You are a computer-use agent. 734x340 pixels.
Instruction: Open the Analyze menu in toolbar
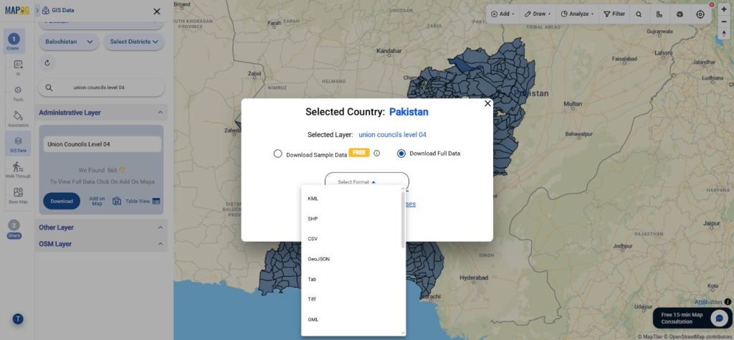[x=577, y=14]
